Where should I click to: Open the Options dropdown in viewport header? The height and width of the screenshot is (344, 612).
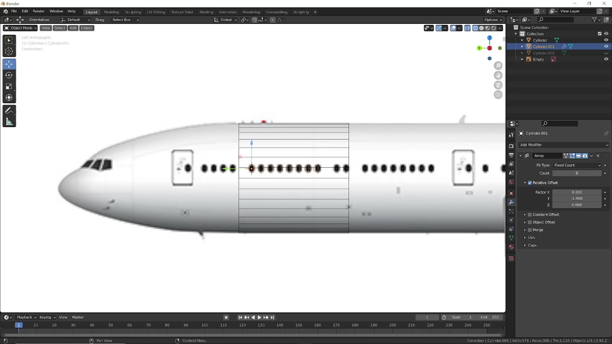coord(493,20)
